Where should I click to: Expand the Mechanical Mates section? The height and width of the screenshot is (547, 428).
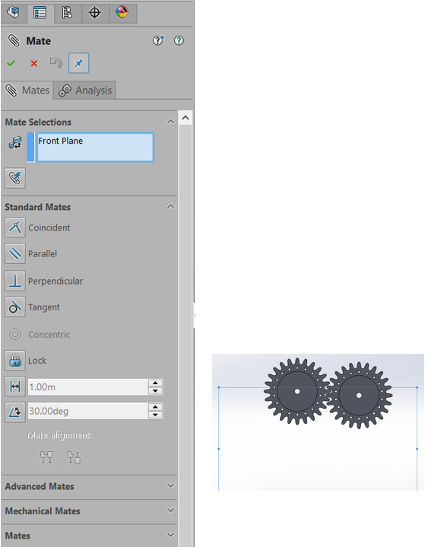coord(89,511)
